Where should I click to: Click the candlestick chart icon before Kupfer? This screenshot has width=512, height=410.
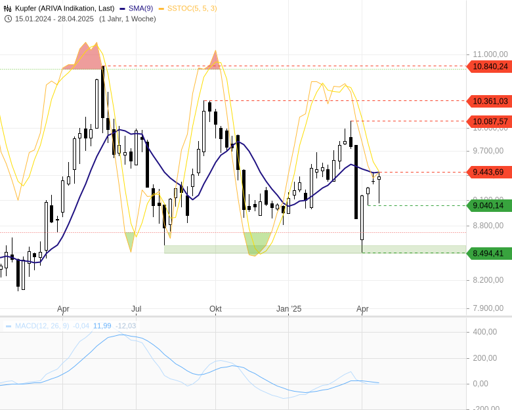point(8,9)
